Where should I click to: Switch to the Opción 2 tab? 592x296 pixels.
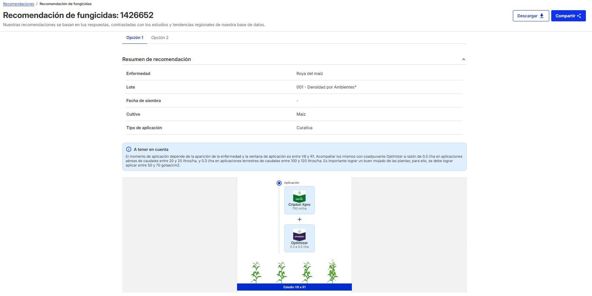pyautogui.click(x=160, y=38)
